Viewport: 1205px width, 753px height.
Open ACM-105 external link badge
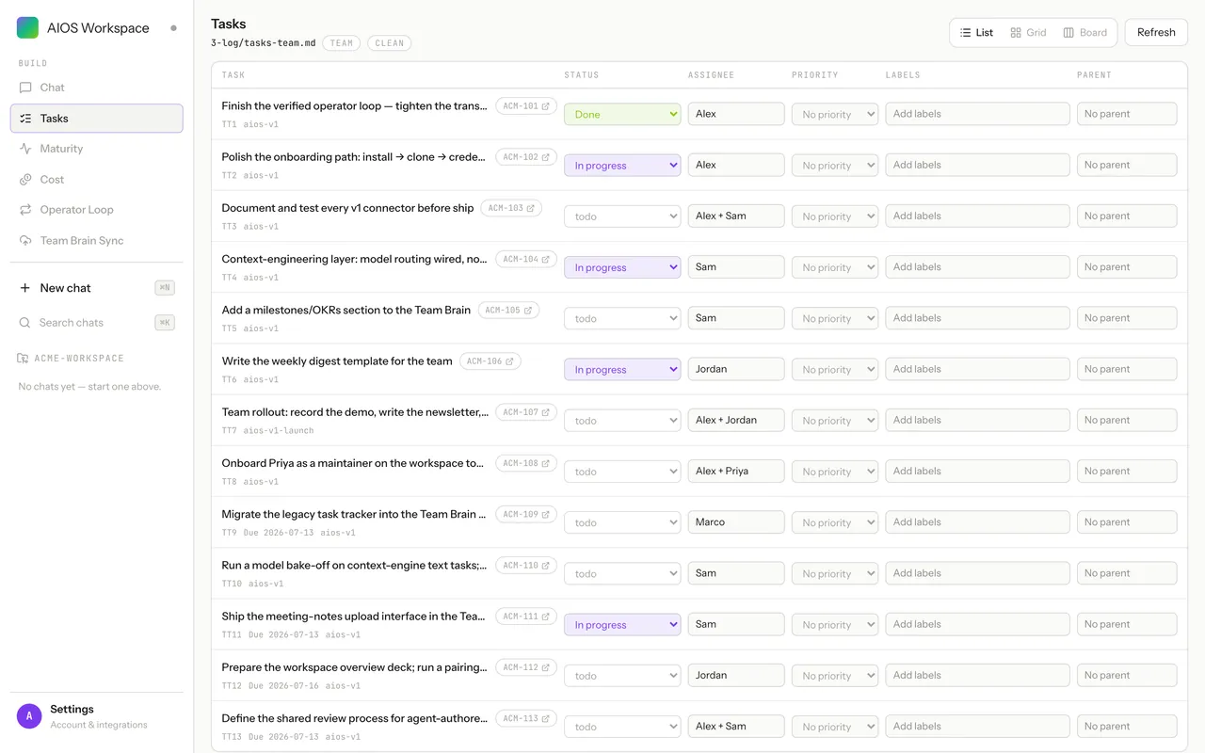[x=508, y=310]
